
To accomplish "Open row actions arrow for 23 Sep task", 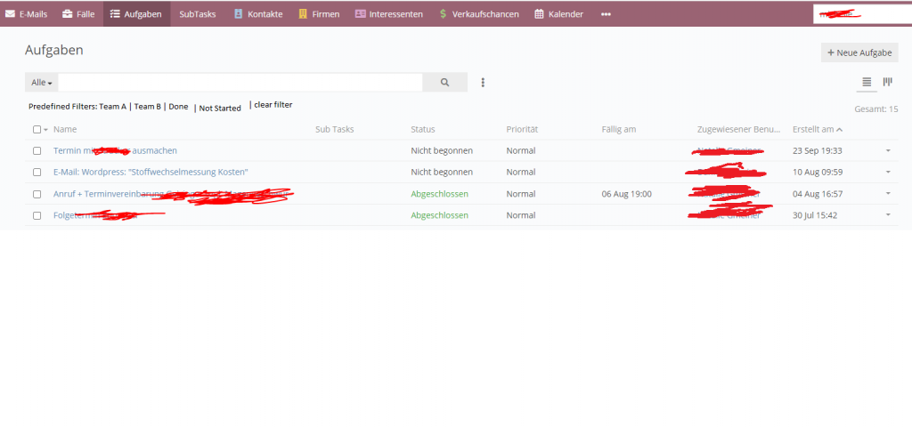I will point(888,150).
